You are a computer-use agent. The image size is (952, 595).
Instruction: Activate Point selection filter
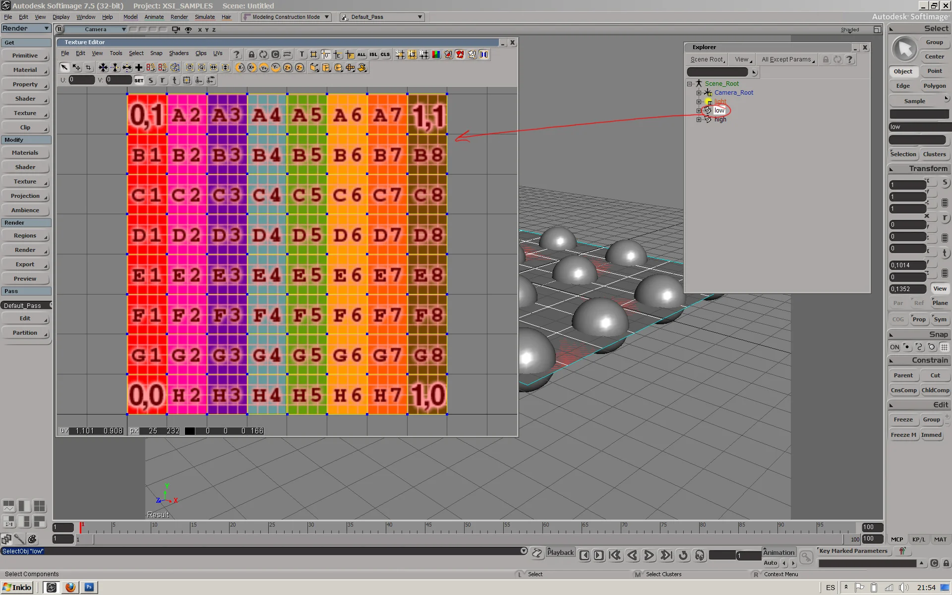(x=935, y=71)
